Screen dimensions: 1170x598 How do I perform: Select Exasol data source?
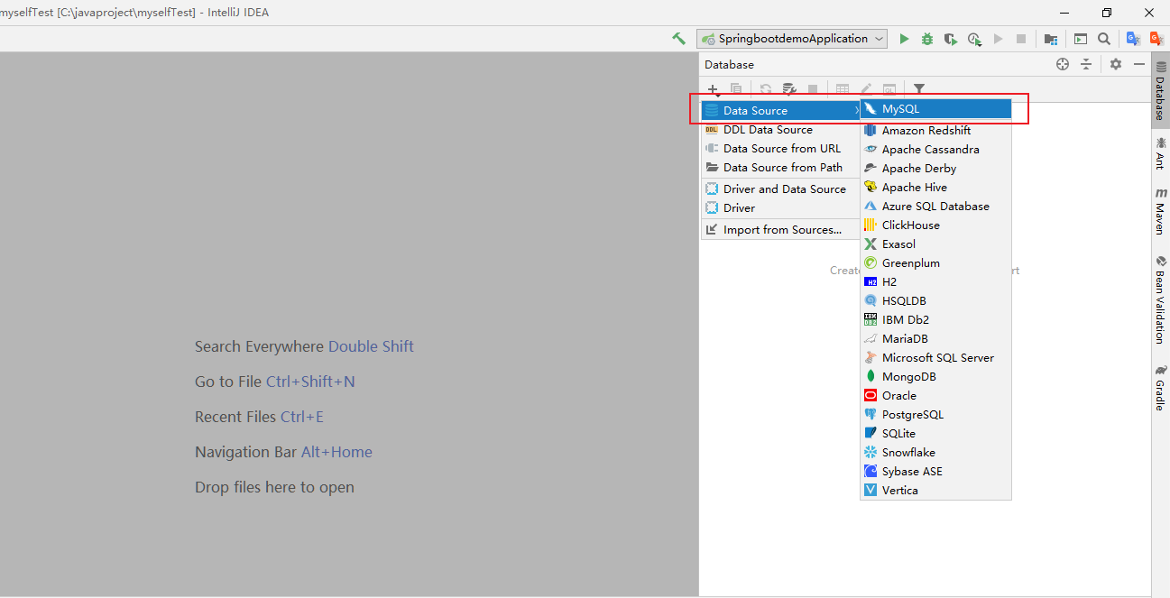tap(935, 244)
